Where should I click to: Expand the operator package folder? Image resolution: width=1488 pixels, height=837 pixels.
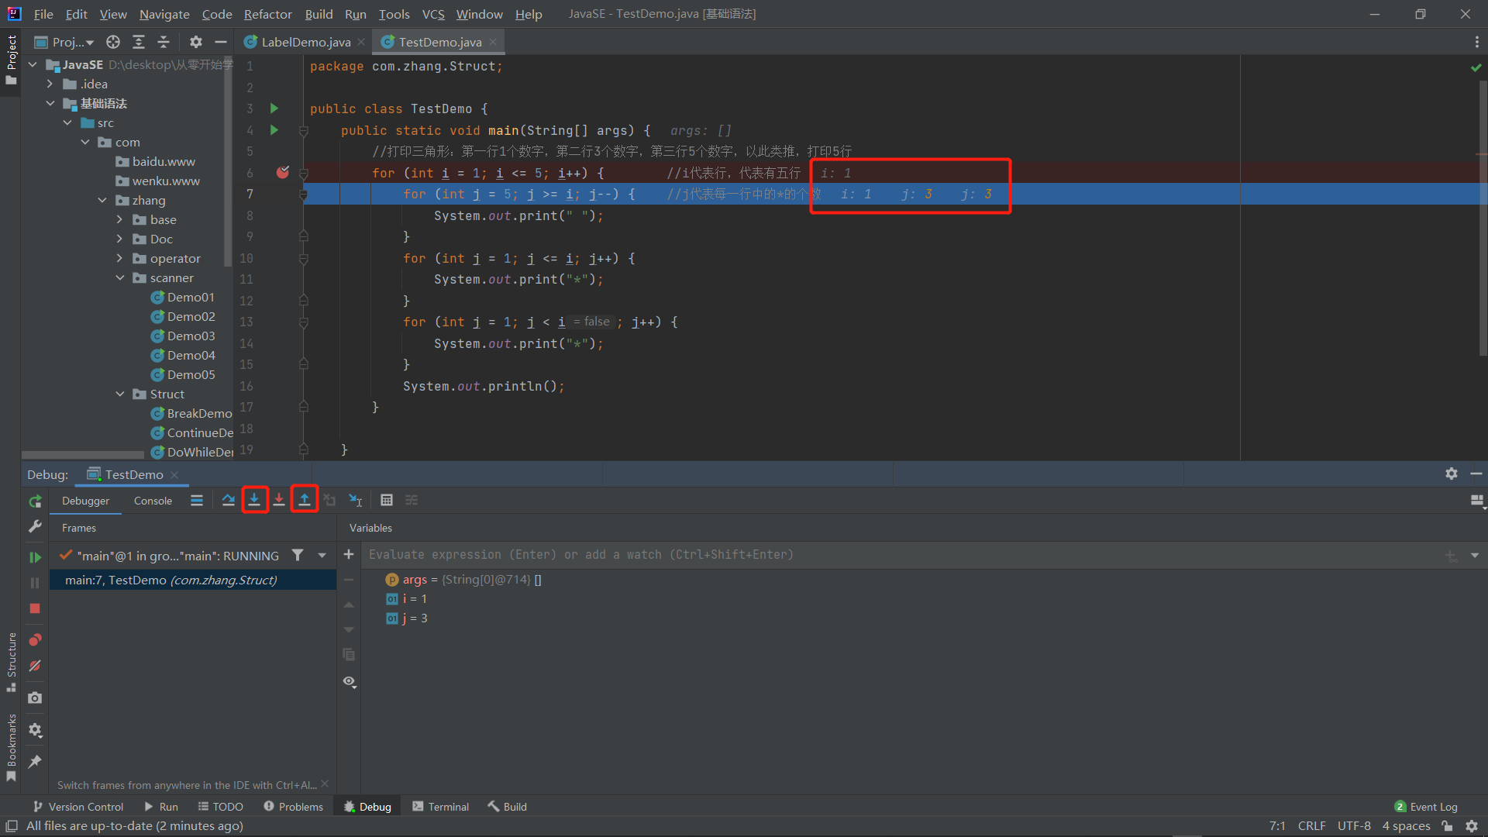(x=120, y=258)
